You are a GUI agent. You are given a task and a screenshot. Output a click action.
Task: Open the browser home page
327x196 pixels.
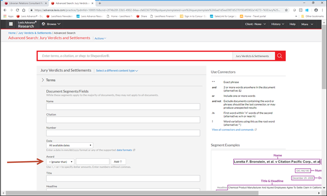pos(24,10)
